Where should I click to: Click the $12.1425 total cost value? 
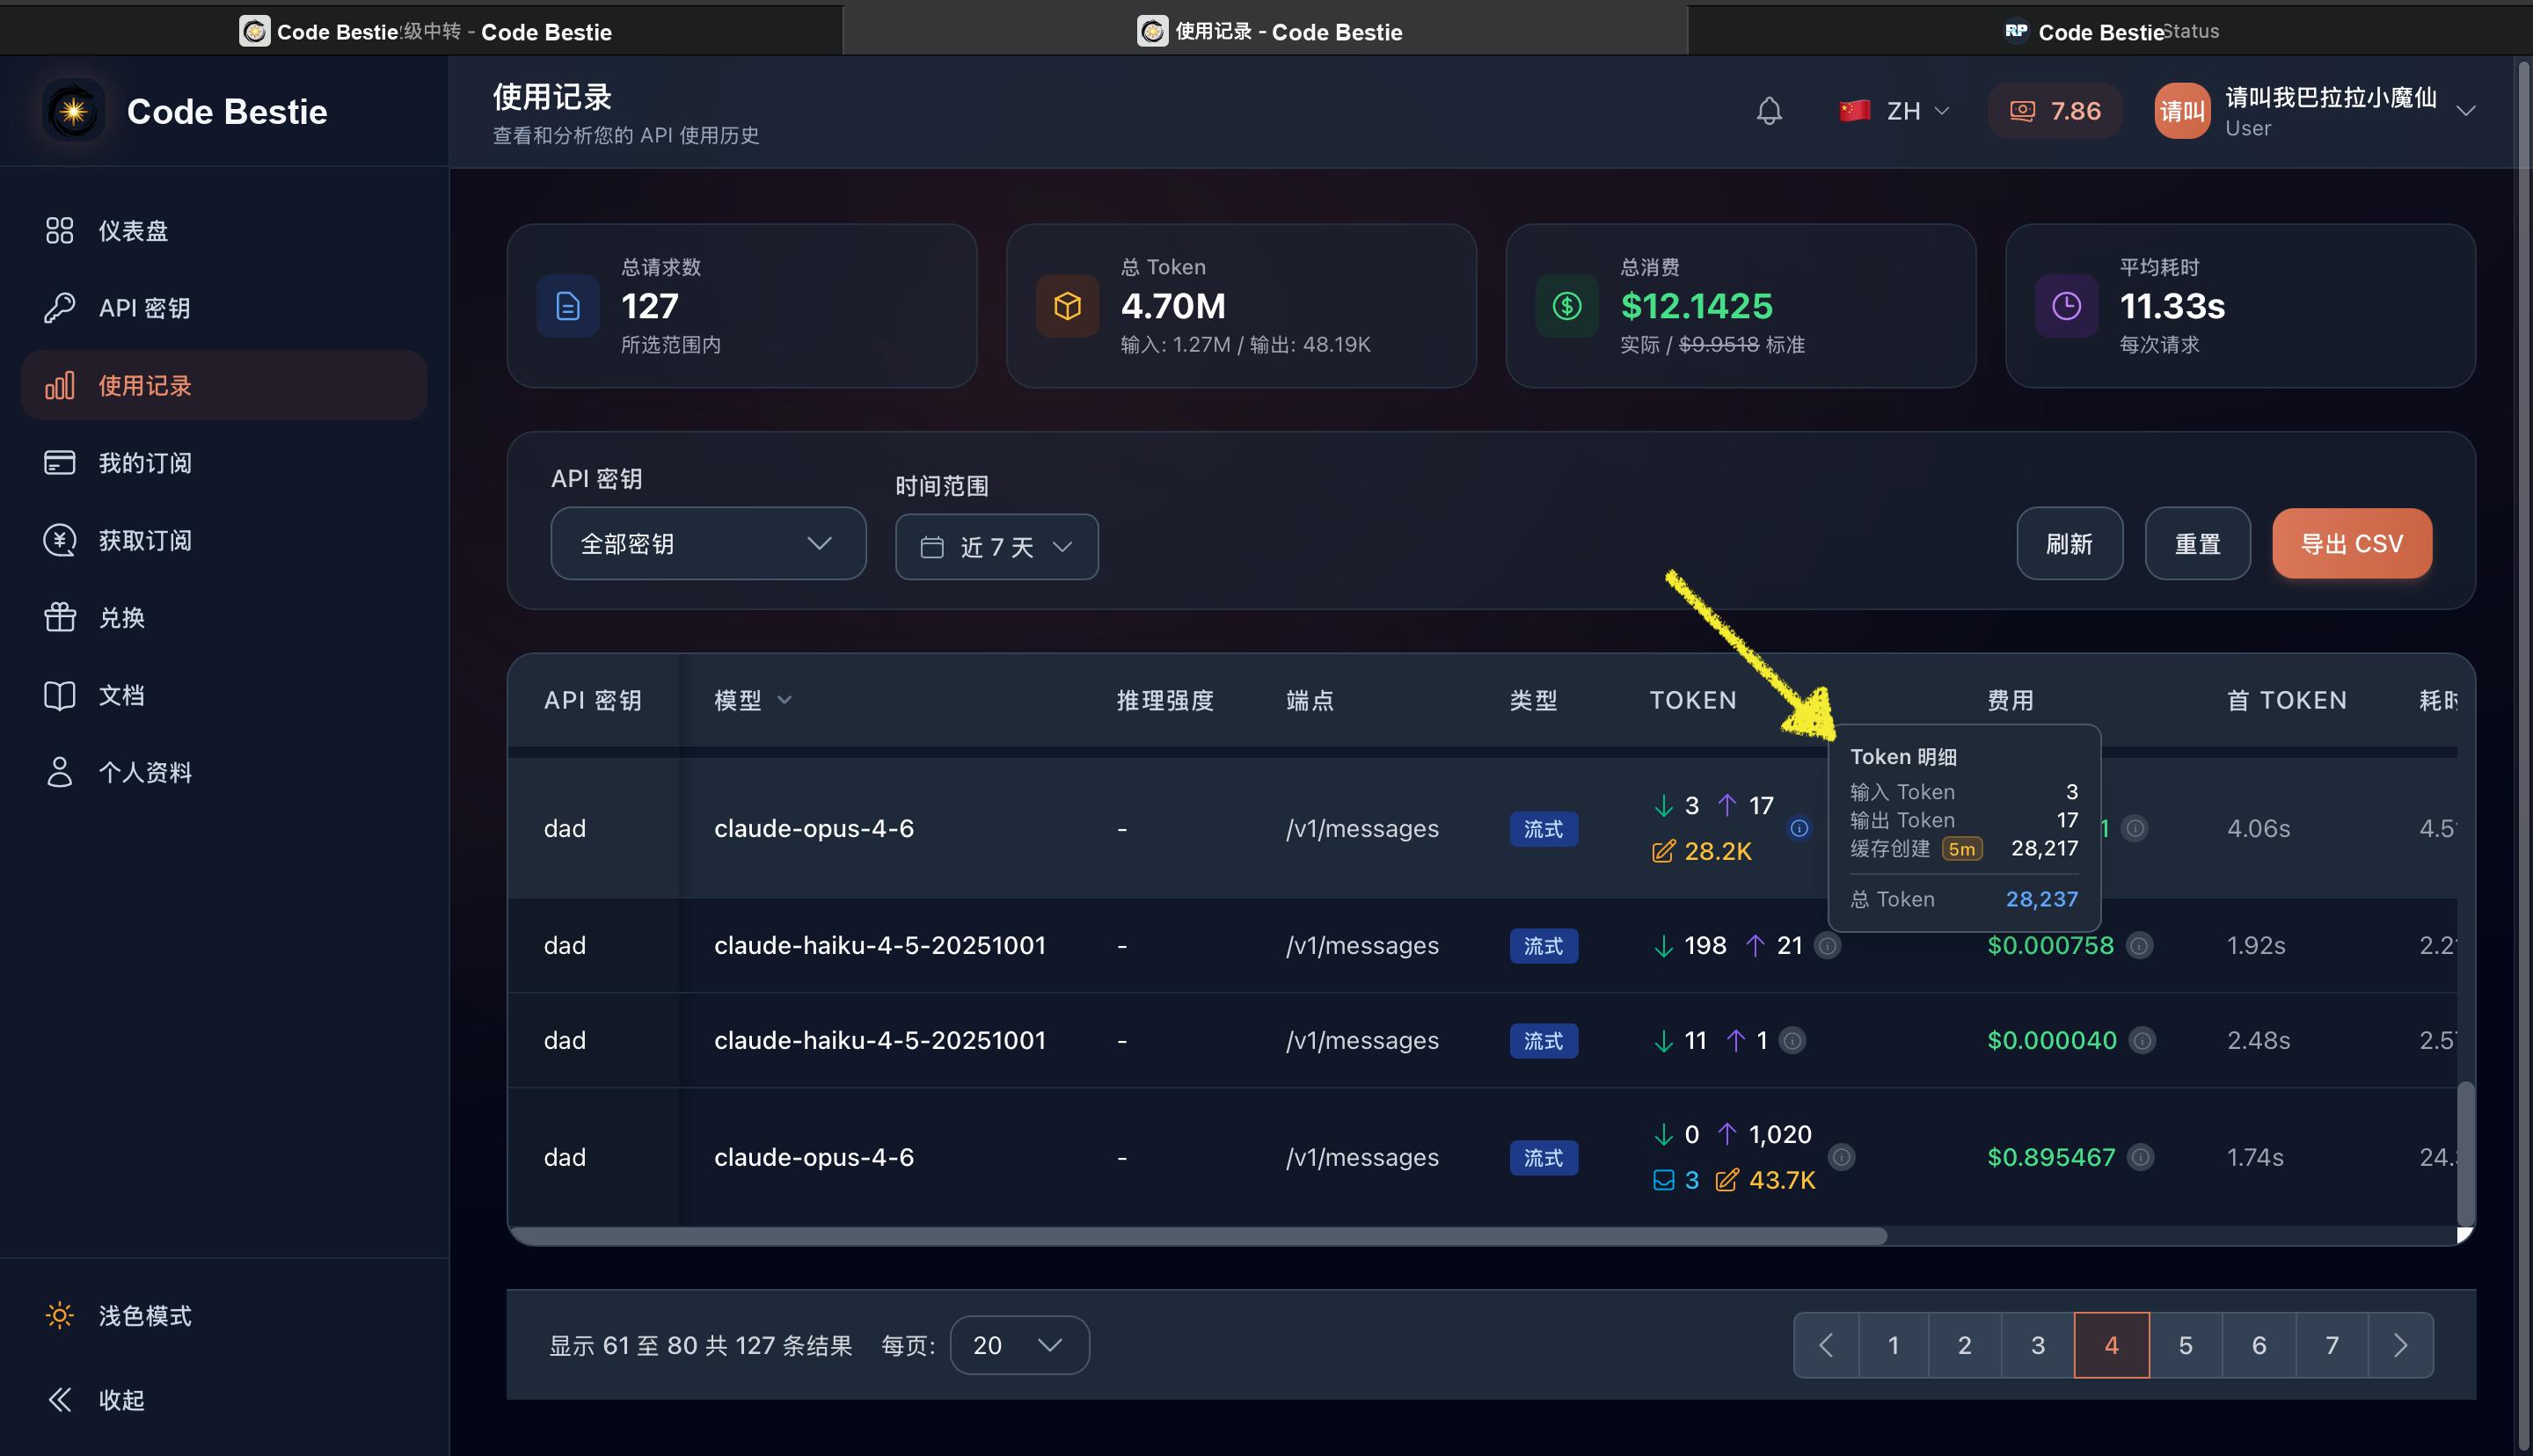(1697, 306)
